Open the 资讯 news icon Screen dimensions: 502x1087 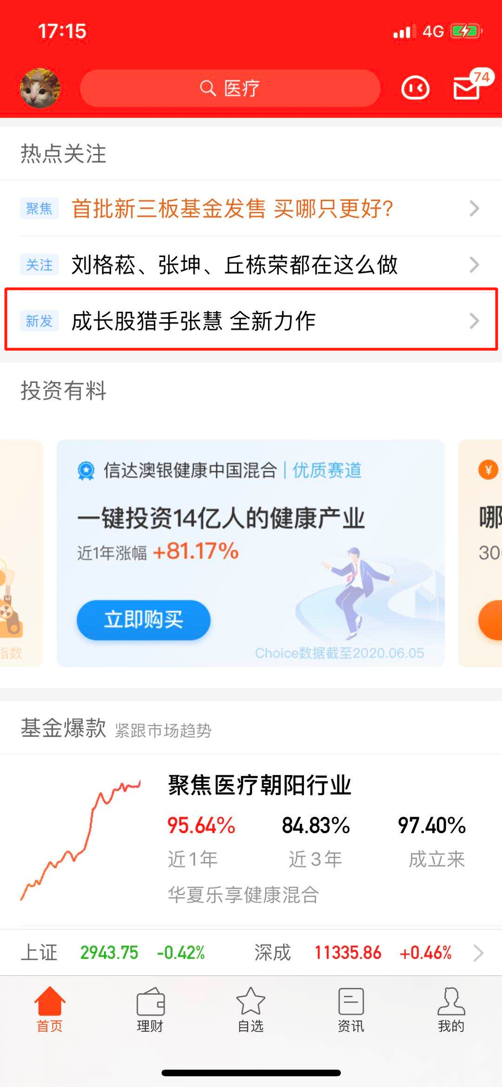pos(351,1001)
